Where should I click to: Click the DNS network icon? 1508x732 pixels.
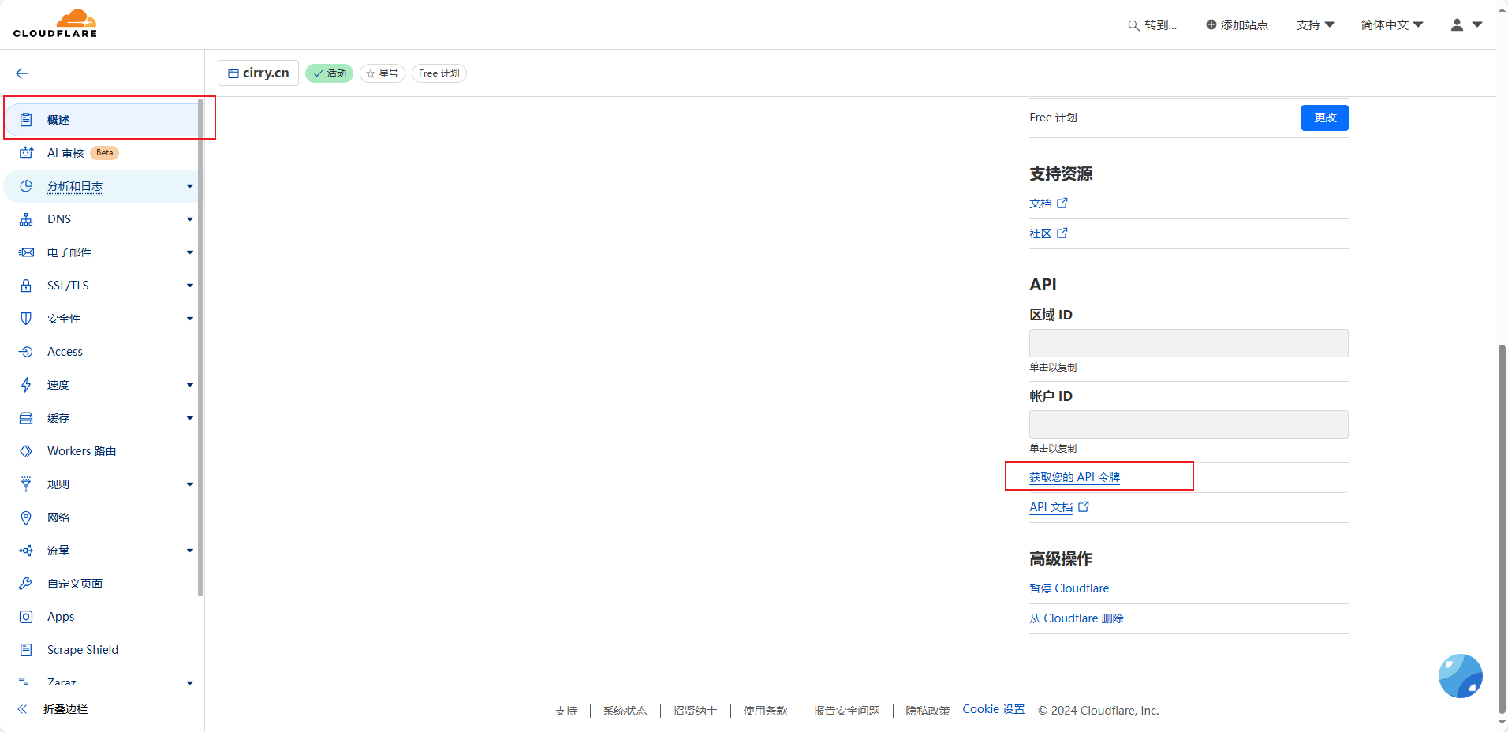click(26, 219)
